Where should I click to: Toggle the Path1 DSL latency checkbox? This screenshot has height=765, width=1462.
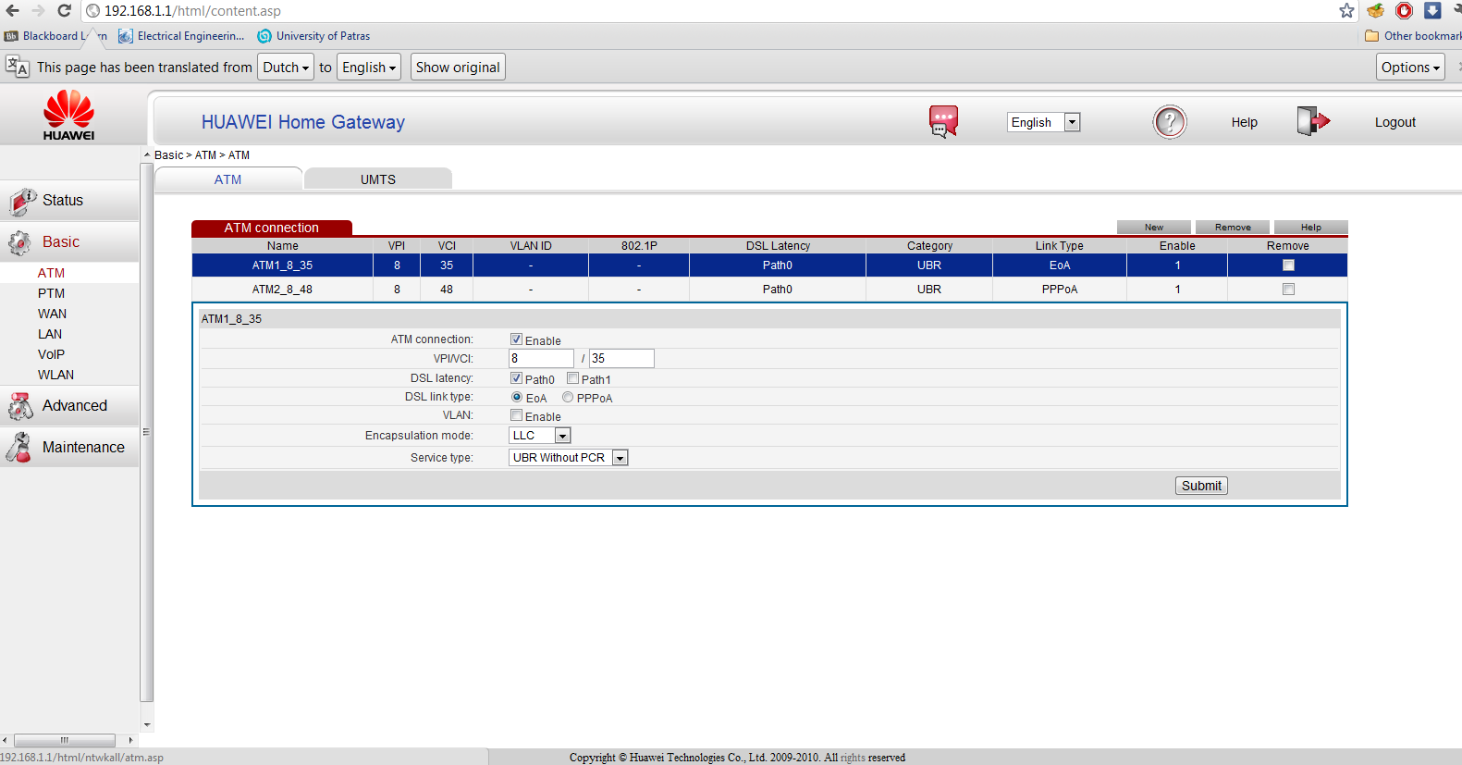point(572,378)
